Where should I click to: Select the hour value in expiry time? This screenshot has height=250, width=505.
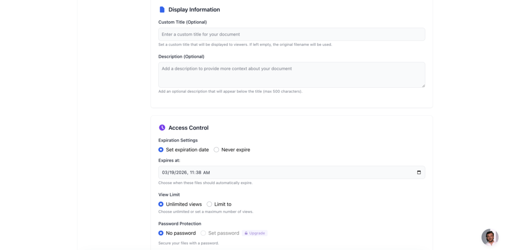click(x=192, y=173)
